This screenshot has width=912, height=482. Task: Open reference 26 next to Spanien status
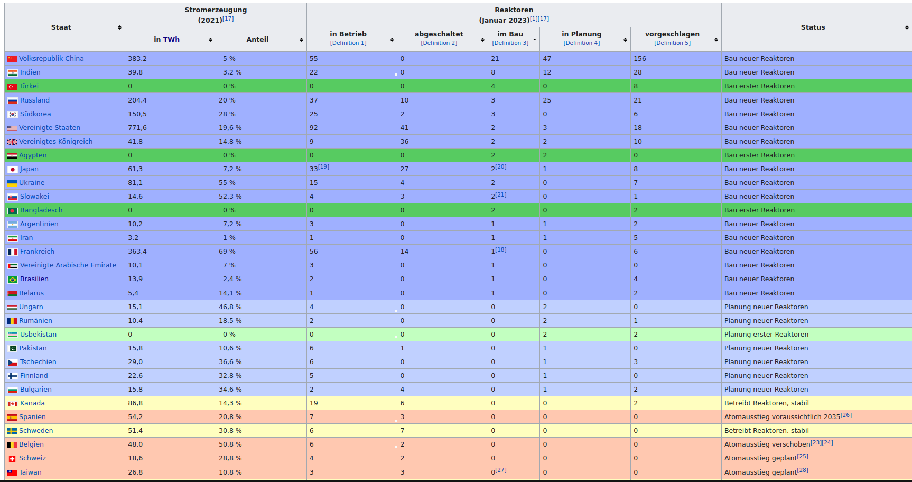(846, 415)
